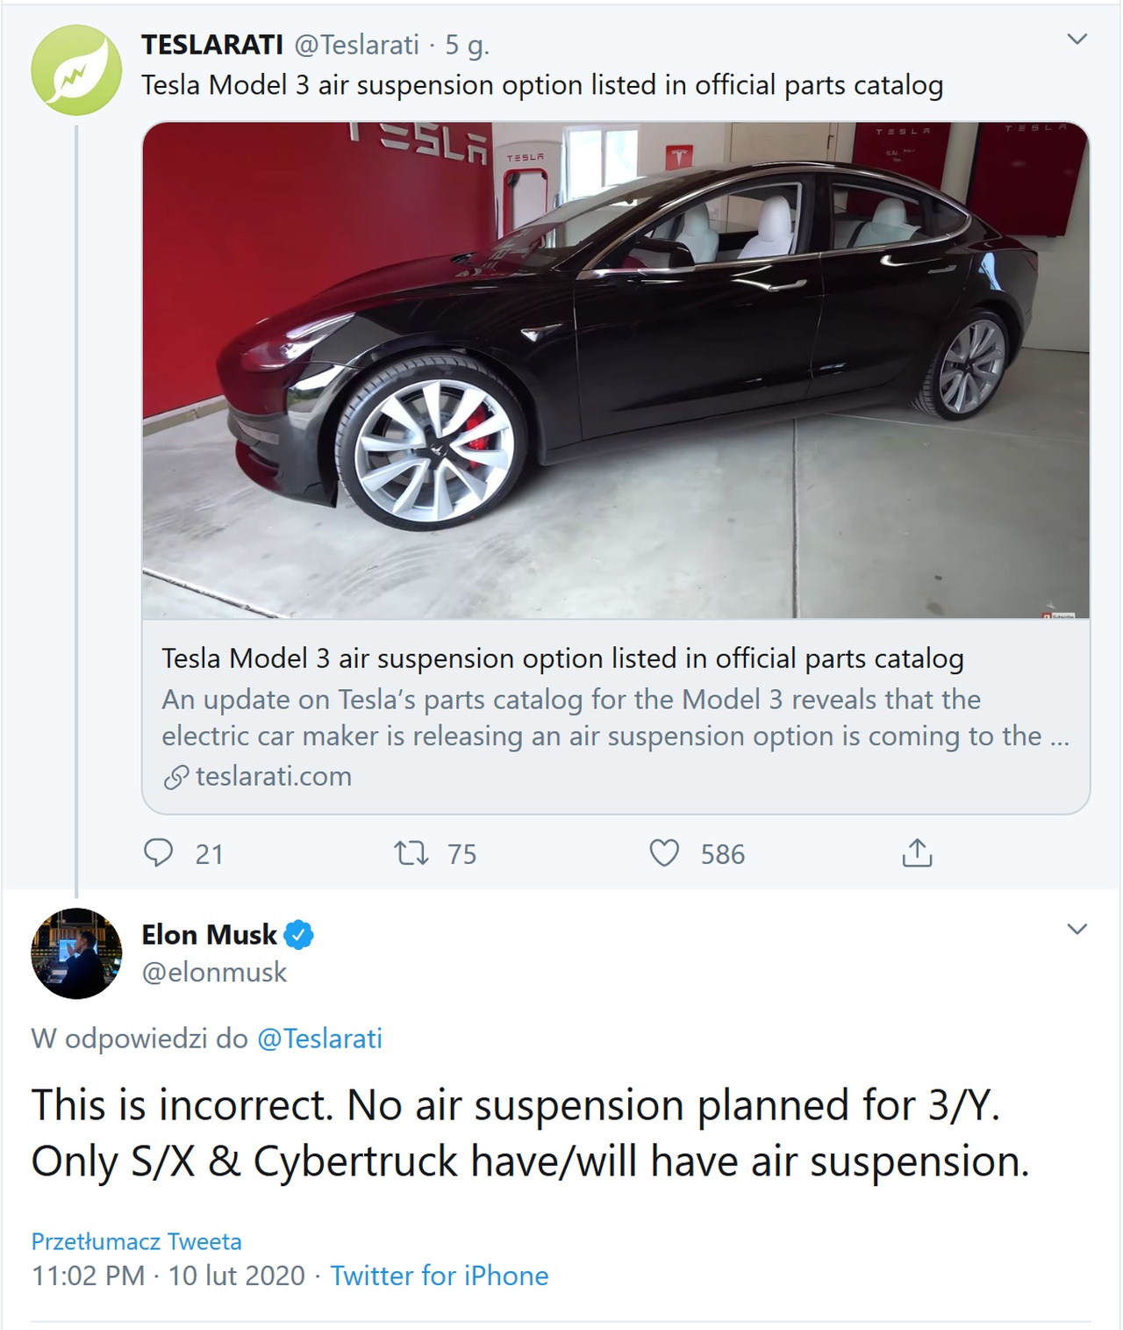
Task: Click the blue verified badge
Action: (x=299, y=935)
